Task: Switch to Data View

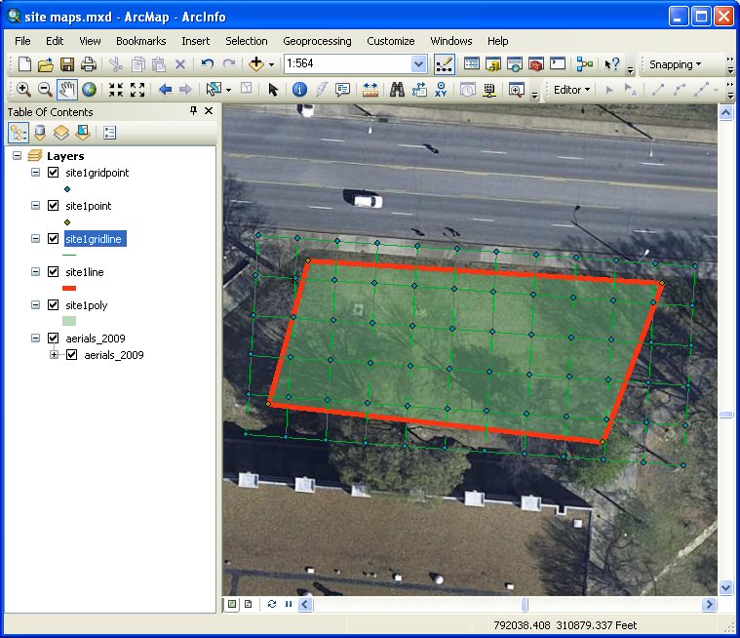Action: click(231, 604)
